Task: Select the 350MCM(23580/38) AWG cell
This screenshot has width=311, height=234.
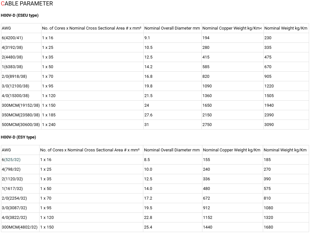Action: [x=21, y=115]
